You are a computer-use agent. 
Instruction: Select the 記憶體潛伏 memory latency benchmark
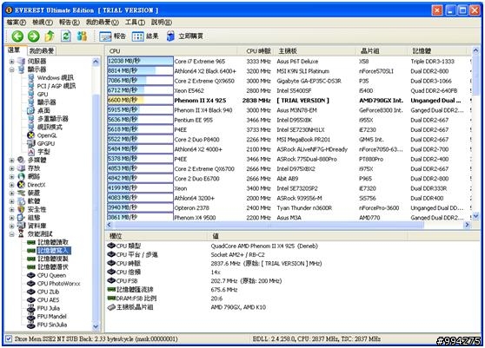(x=53, y=267)
